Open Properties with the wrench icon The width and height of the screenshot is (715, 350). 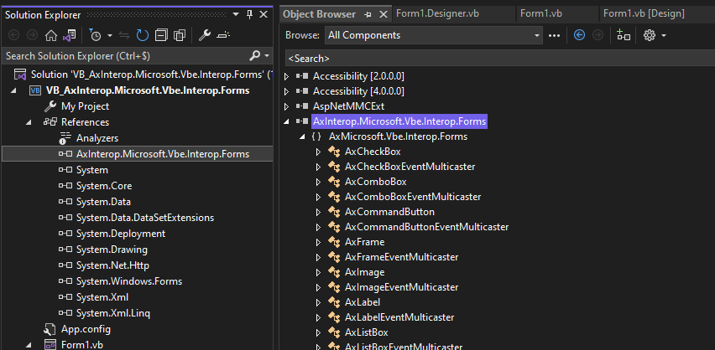coord(204,35)
